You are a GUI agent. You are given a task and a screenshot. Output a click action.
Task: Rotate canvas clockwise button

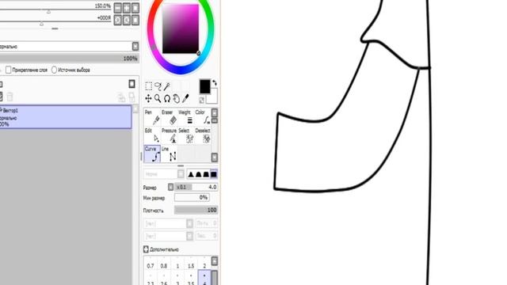(x=127, y=21)
